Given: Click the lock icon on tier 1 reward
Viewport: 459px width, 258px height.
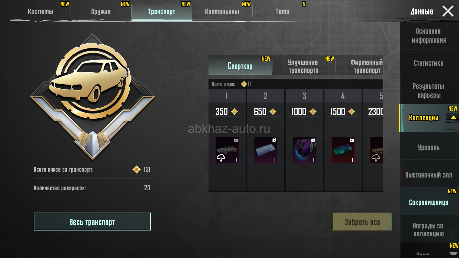Looking at the screenshot, I should tap(236, 140).
